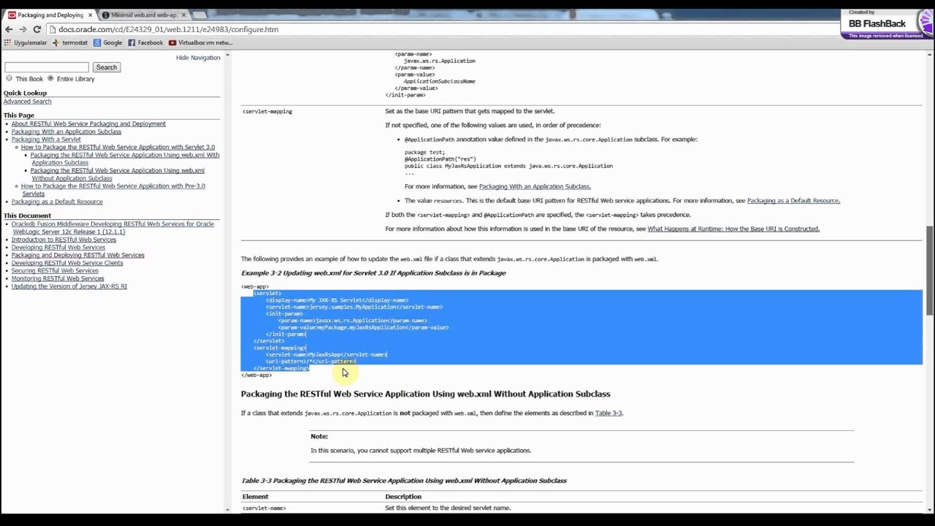Image resolution: width=935 pixels, height=526 pixels.
Task: Open Using web.xml With Application Subclass sidebar link
Action: (x=125, y=159)
